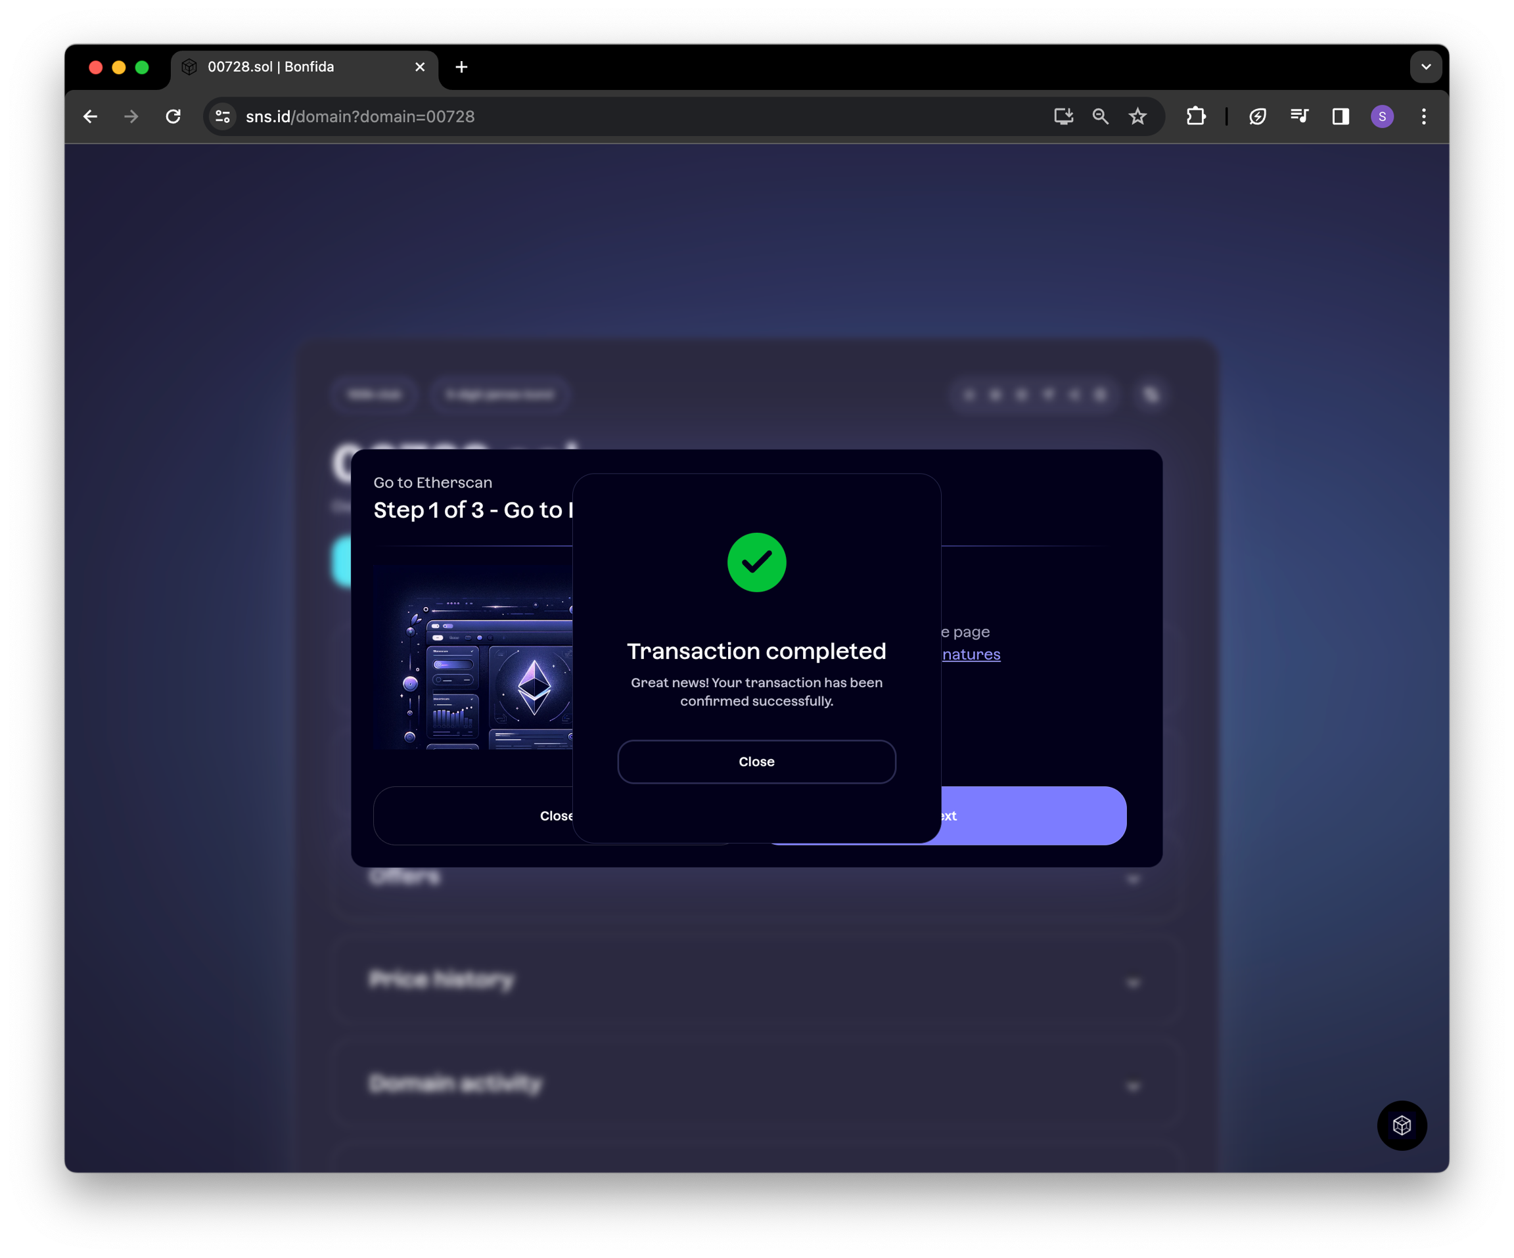Click the install app icon in address bar
This screenshot has width=1514, height=1258.
coord(1063,117)
